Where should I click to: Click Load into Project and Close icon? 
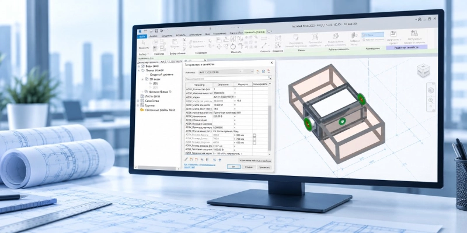(x=414, y=33)
